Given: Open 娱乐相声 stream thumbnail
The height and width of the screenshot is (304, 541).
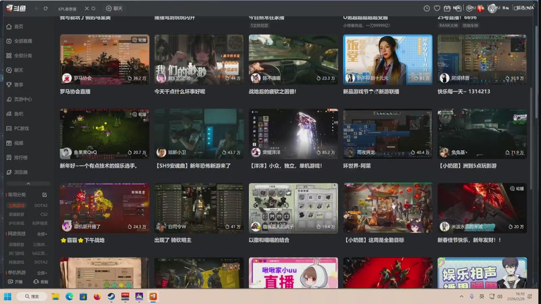Looking at the screenshot, I should tap(482, 273).
